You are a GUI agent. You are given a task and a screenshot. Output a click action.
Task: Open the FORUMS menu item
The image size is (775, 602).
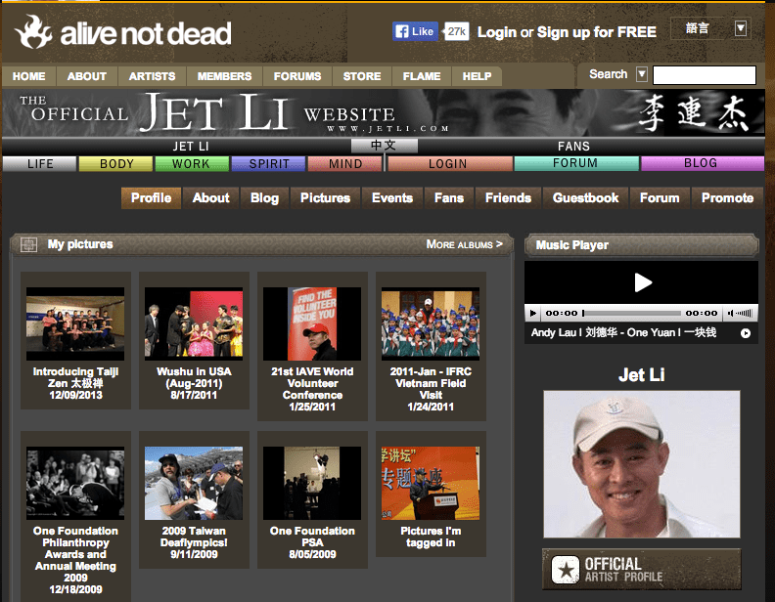click(x=297, y=76)
